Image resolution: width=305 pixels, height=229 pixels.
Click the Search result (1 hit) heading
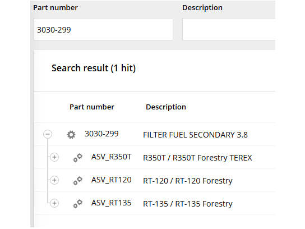(94, 68)
